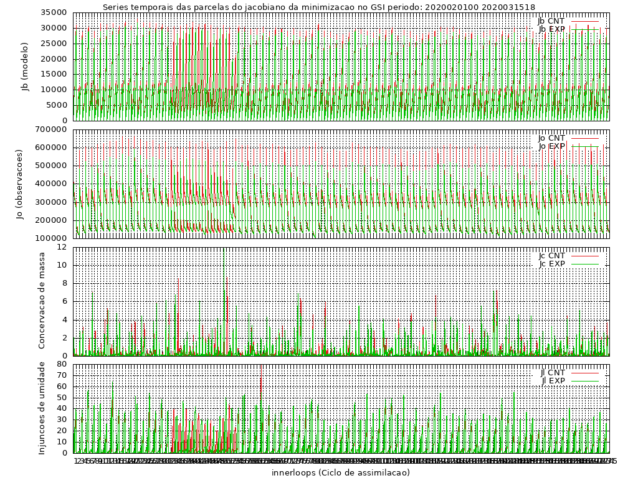Click the 35000 tick on the Jb axis

pyautogui.click(x=54, y=12)
